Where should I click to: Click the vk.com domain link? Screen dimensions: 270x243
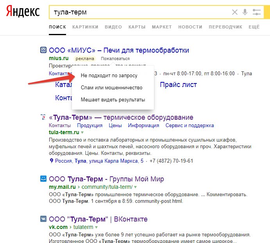[58, 227]
